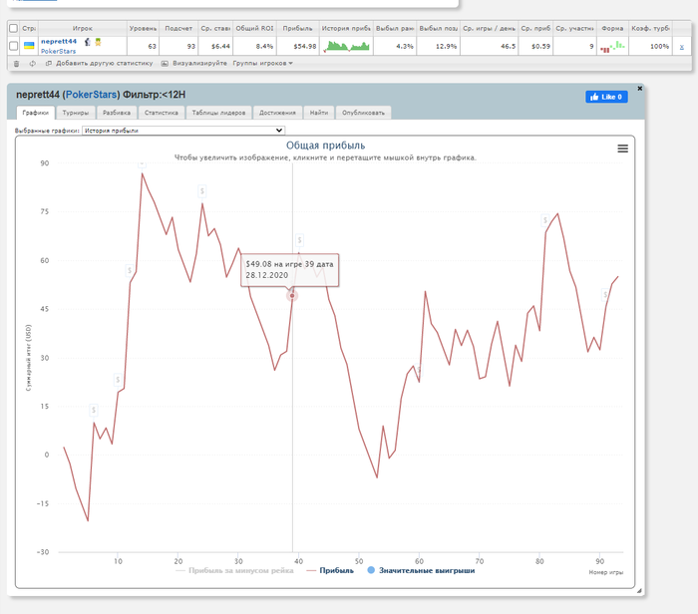Click the $ marker near game 82 peak
Image resolution: width=698 pixels, height=614 pixels.
545,220
